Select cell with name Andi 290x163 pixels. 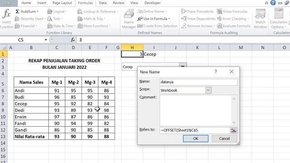click(x=31, y=91)
